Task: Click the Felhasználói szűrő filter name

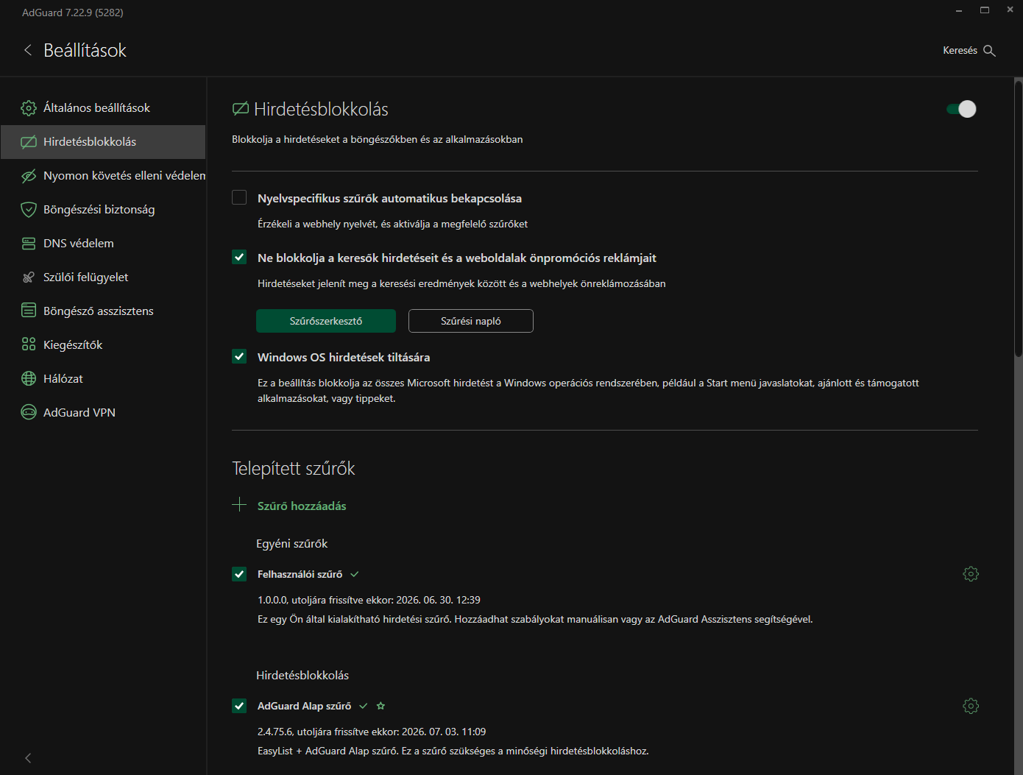Action: pos(300,574)
